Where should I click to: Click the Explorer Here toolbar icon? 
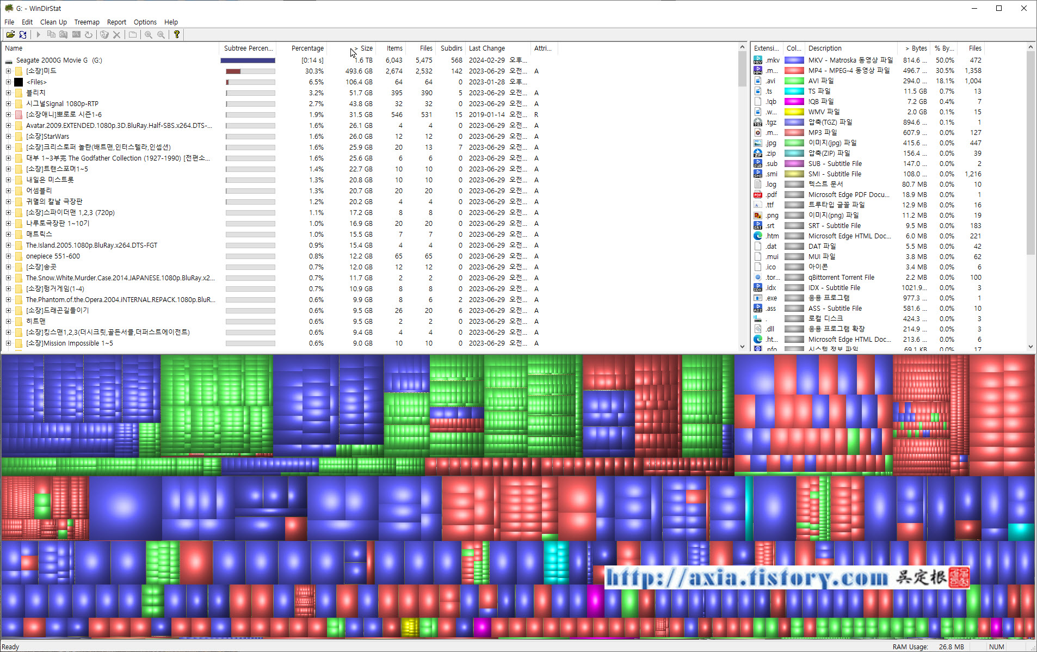click(x=64, y=34)
